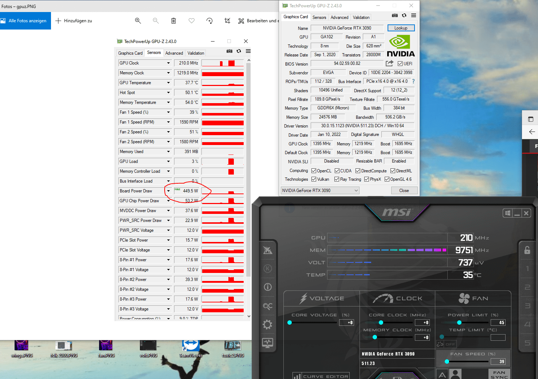Open toxic2.PNG on the desktop
538x379 pixels.
tap(233, 349)
